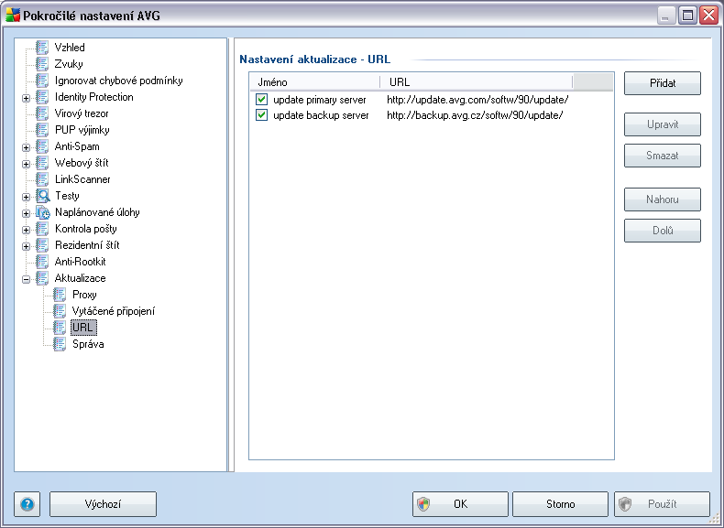Select the update backup server name
724x528 pixels.
point(321,115)
